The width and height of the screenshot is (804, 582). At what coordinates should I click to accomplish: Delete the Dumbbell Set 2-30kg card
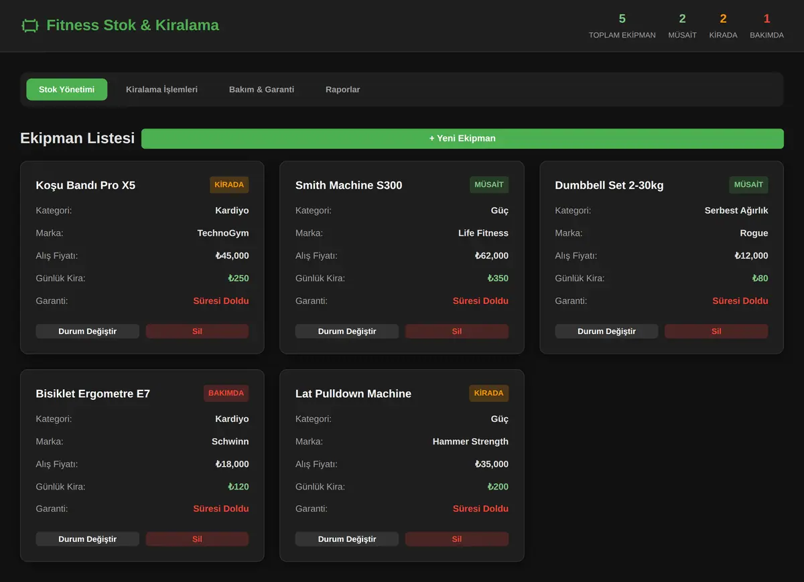716,332
